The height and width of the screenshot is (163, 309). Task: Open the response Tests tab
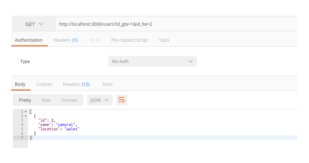(x=107, y=84)
